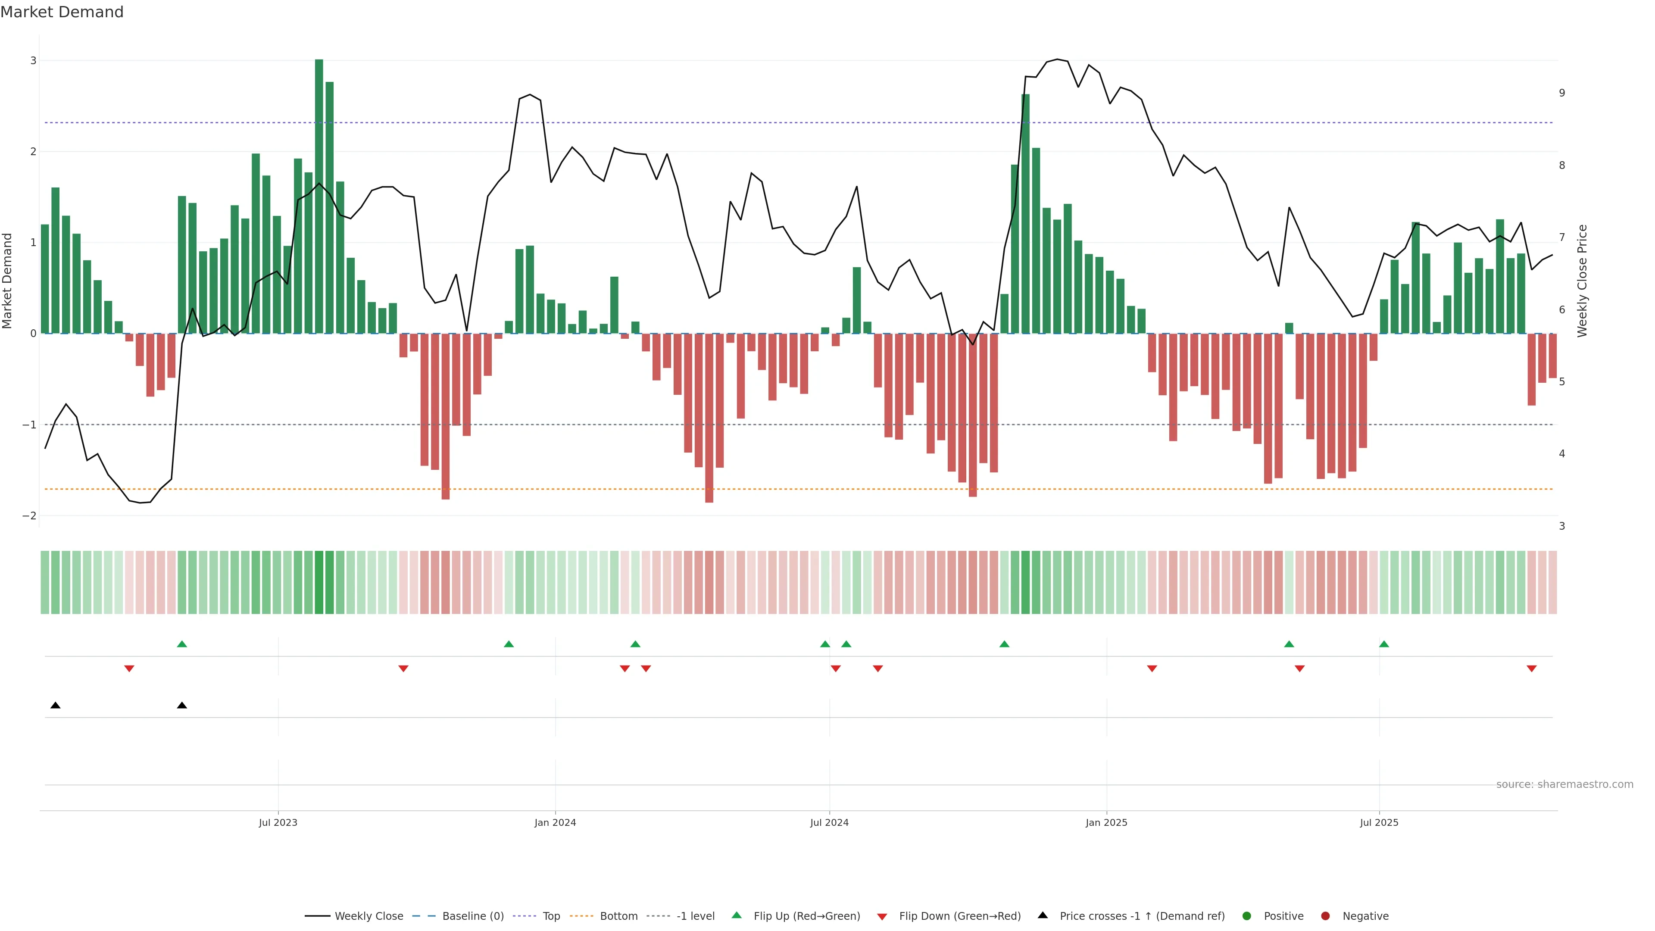
Task: Click the last green flip-up marker triangle
Action: point(1384,644)
